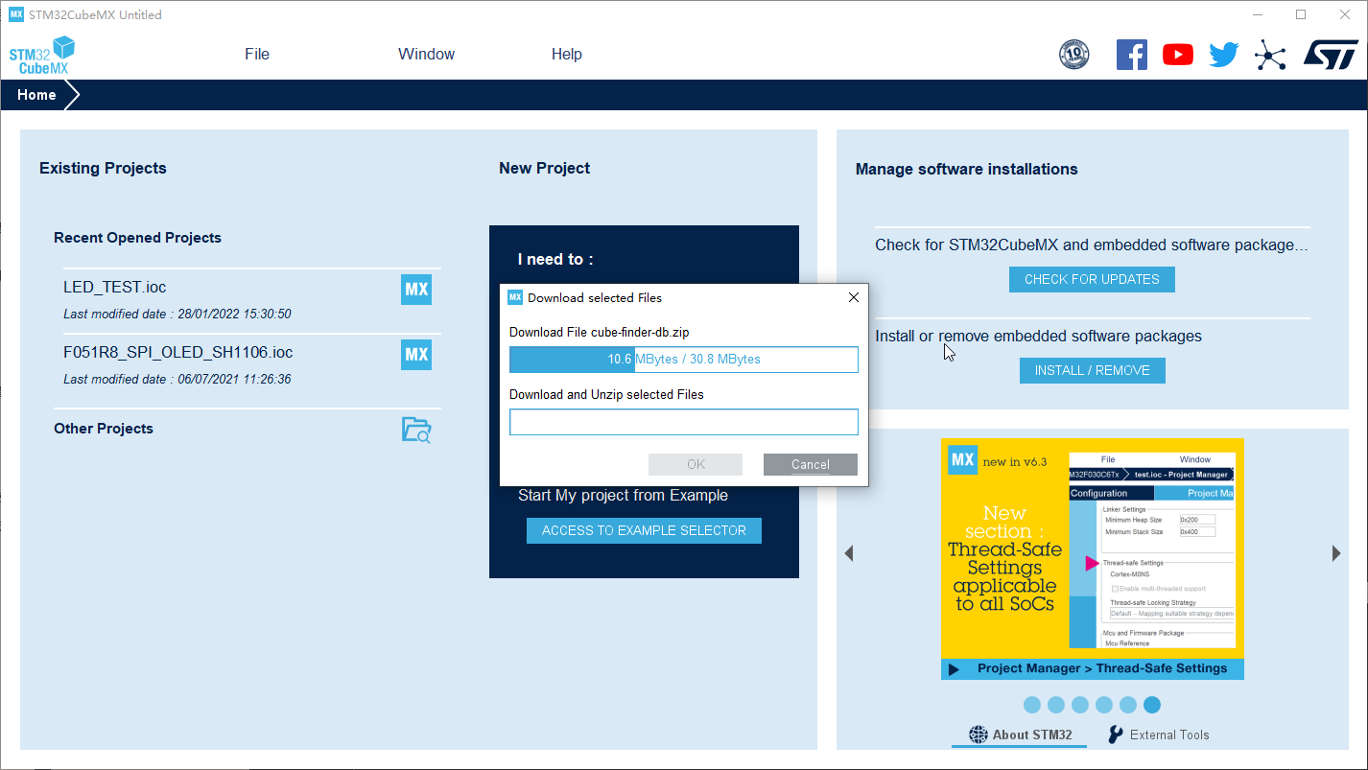Cancel the file download
Image resolution: width=1368 pixels, height=770 pixels.
(811, 464)
